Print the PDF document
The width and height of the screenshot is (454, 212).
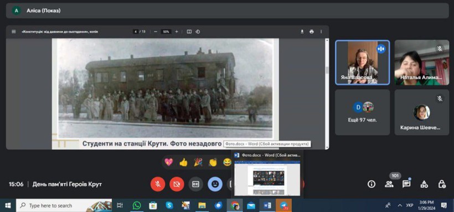(312, 32)
